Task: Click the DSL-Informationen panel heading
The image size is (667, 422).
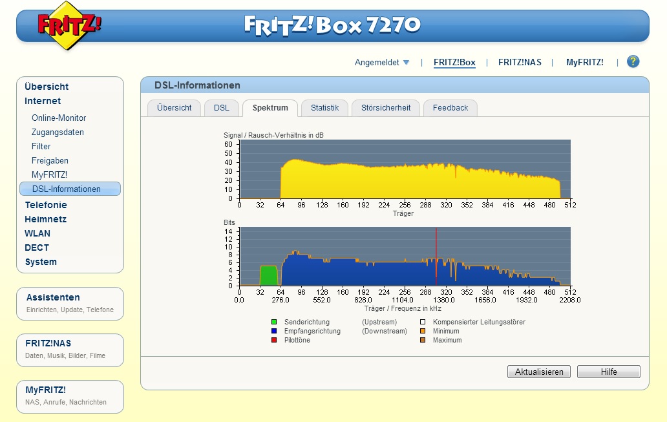Action: (197, 85)
